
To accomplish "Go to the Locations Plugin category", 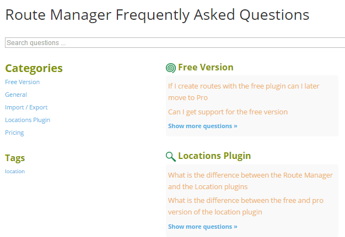I will pyautogui.click(x=28, y=120).
